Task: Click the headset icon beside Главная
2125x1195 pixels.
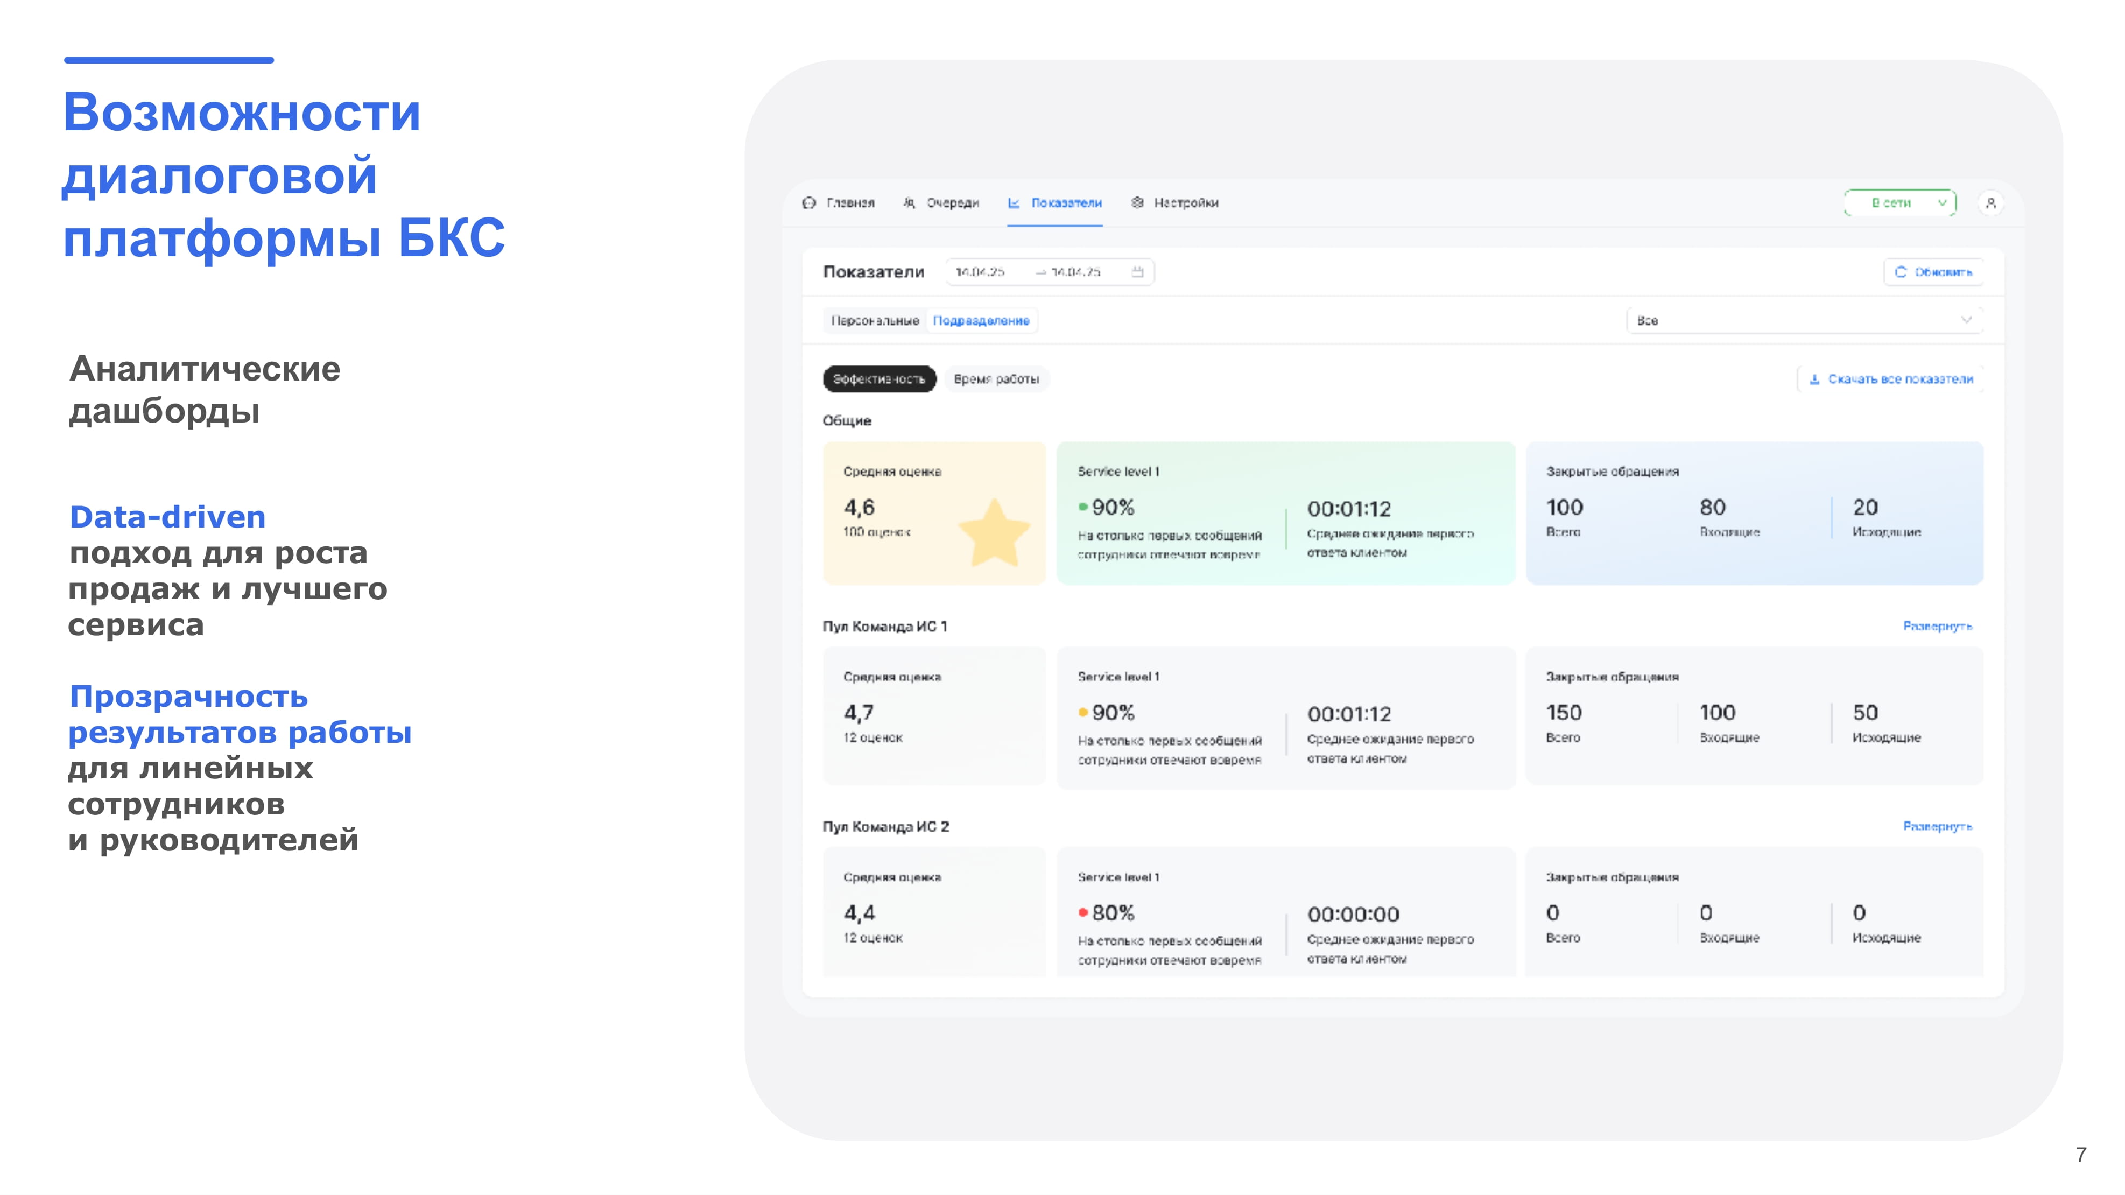Action: click(808, 203)
